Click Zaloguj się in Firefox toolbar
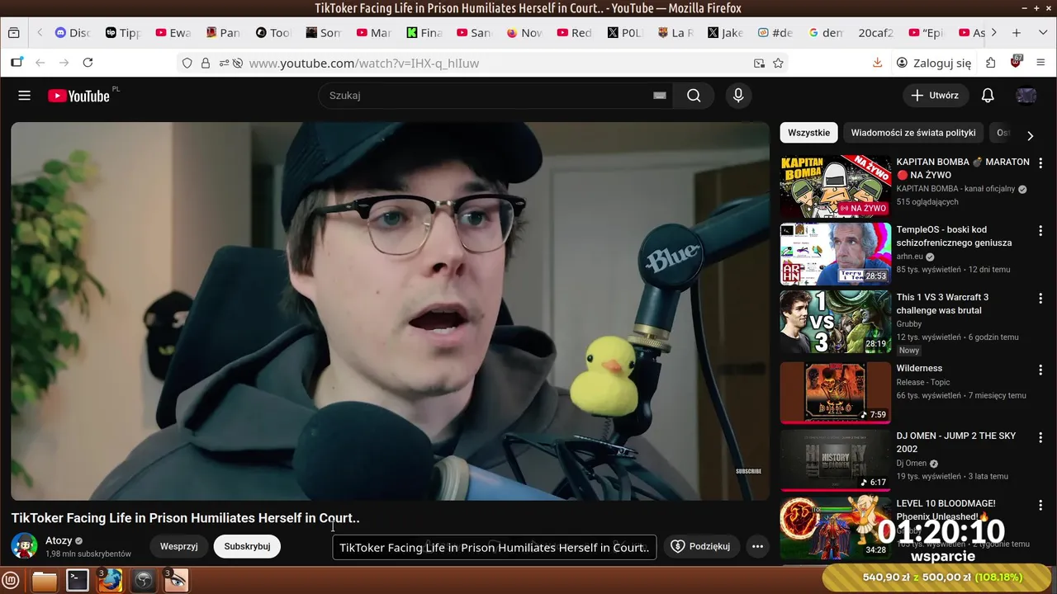This screenshot has height=594, width=1057. coord(934,63)
